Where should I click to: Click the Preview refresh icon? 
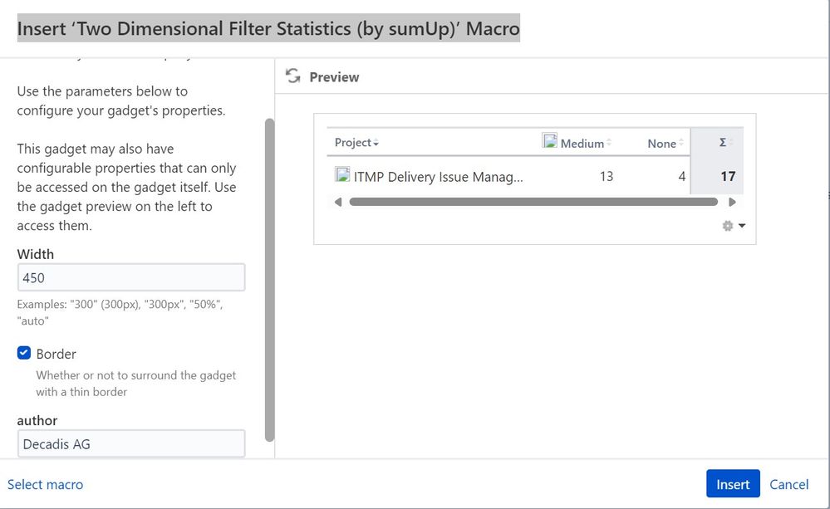tap(292, 76)
